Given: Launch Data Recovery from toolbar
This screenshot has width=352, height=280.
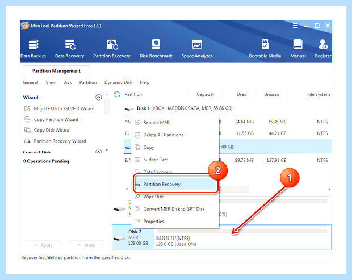Looking at the screenshot, I should 70,49.
